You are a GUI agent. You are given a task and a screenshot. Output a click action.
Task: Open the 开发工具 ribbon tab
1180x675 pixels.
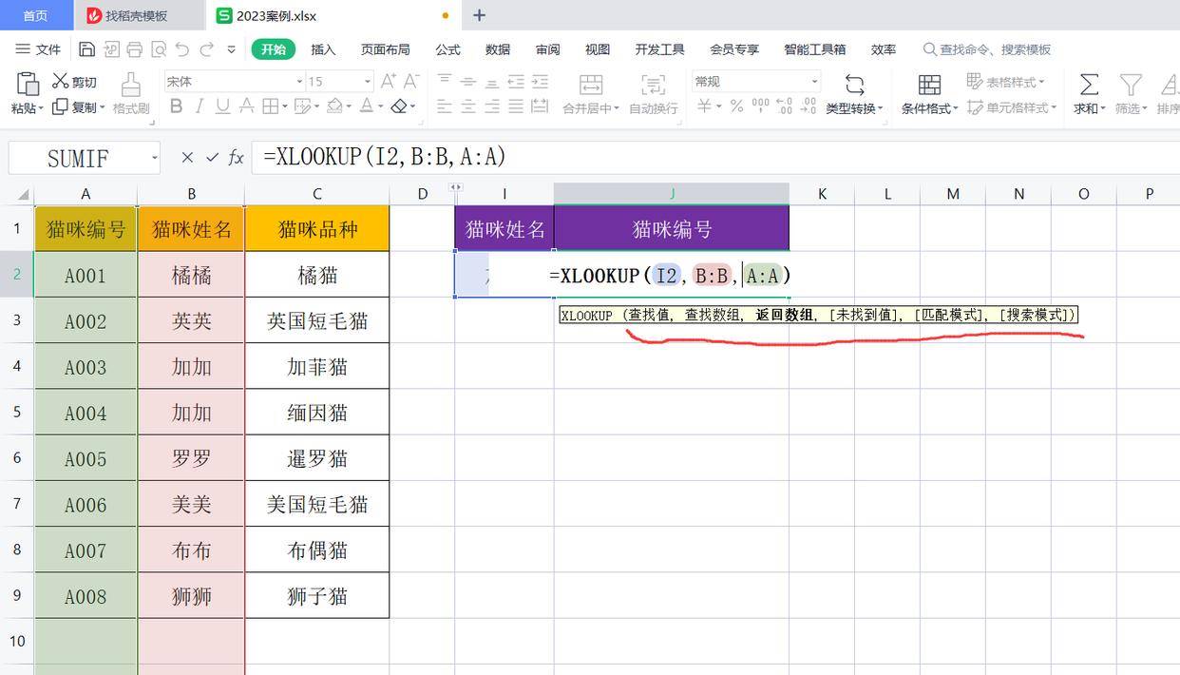click(x=659, y=49)
